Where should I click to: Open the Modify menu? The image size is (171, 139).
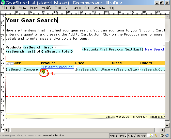tap(46, 8)
